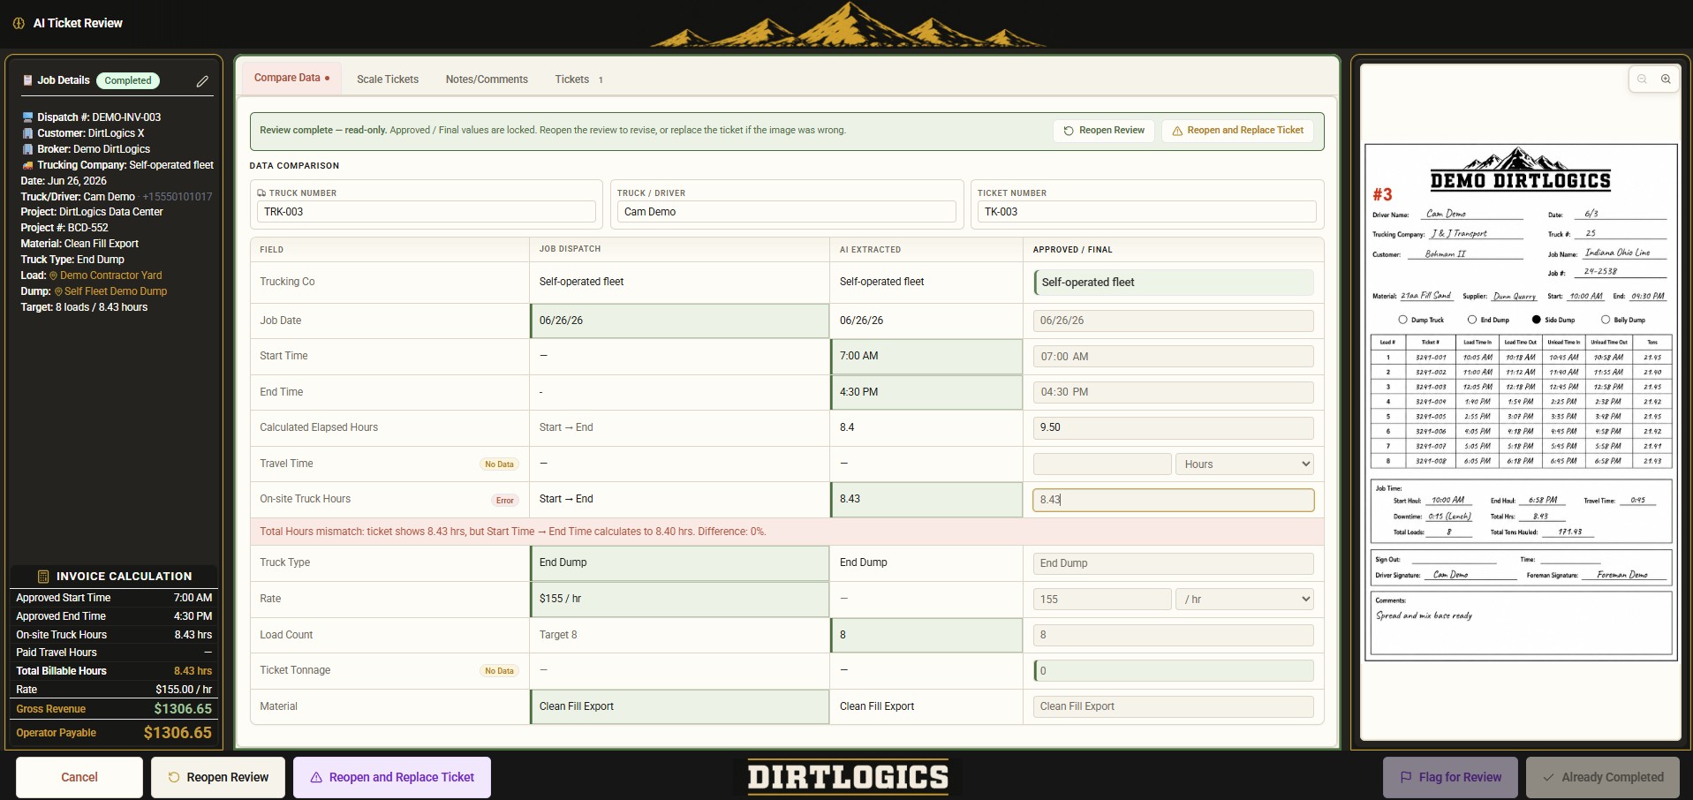Click the Cancel button

point(79,777)
